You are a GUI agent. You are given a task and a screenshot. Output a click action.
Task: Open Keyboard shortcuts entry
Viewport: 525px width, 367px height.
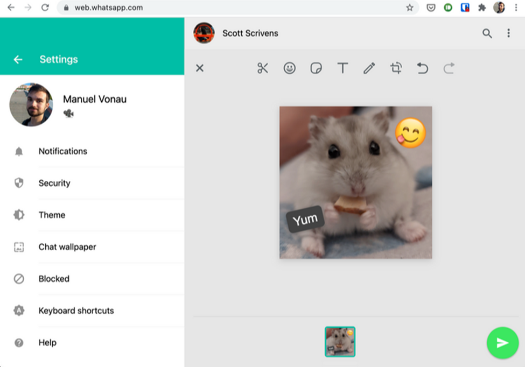pyautogui.click(x=92, y=310)
